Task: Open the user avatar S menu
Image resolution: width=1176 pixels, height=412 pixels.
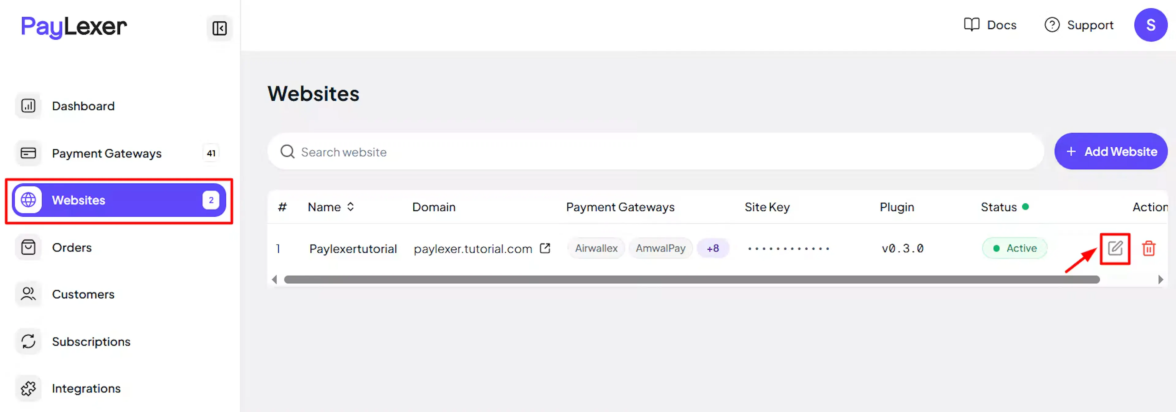Action: click(x=1151, y=25)
